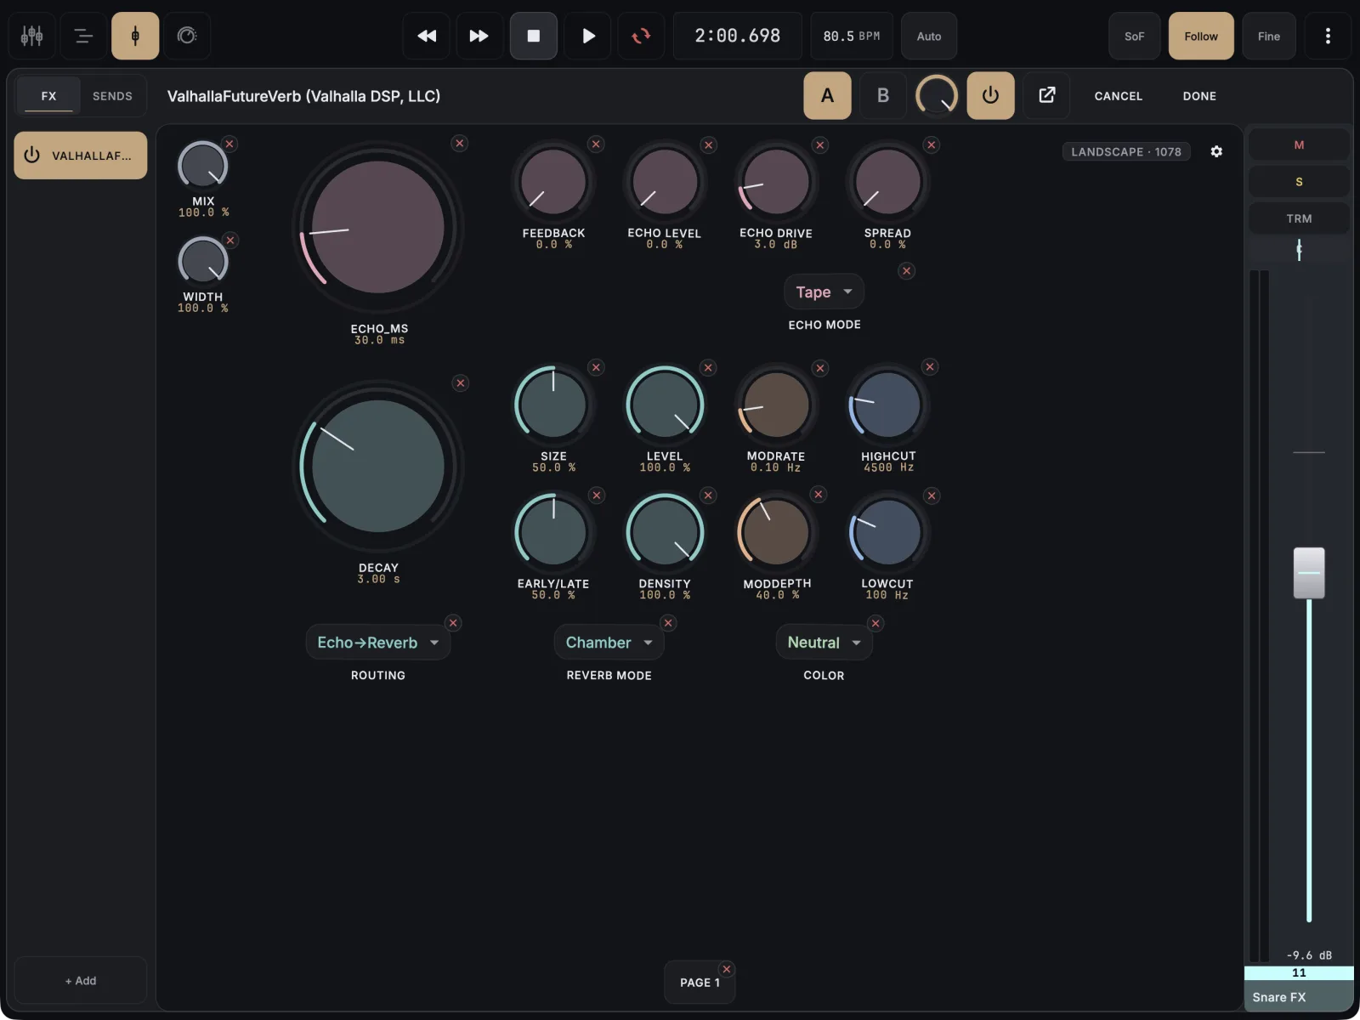Toggle the plugin bypass power button
Image resolution: width=1360 pixels, height=1020 pixels.
pyautogui.click(x=990, y=95)
